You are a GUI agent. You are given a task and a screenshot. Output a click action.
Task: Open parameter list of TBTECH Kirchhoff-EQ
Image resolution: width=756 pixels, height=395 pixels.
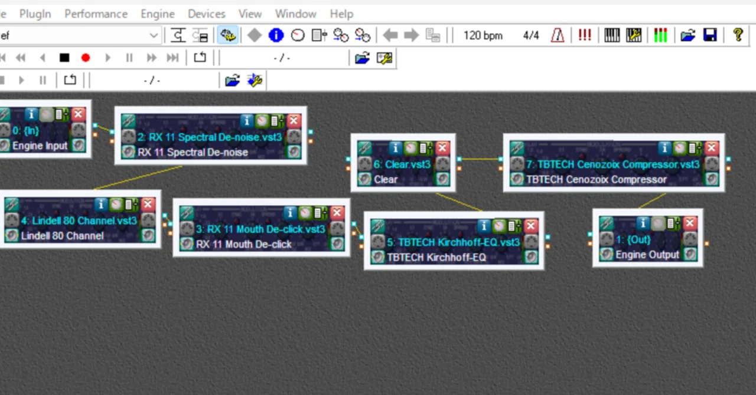tap(514, 226)
